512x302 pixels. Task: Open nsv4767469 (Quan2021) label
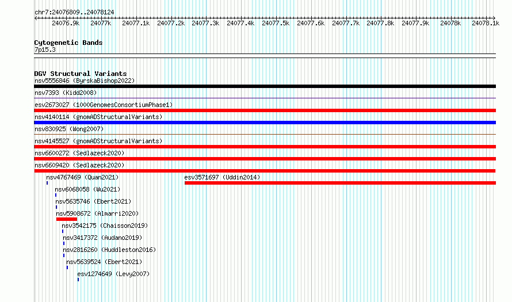[x=82, y=177]
